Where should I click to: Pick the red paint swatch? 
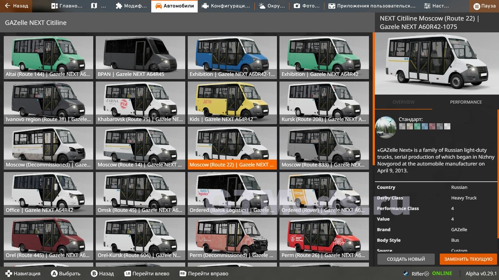pyautogui.click(x=432, y=126)
